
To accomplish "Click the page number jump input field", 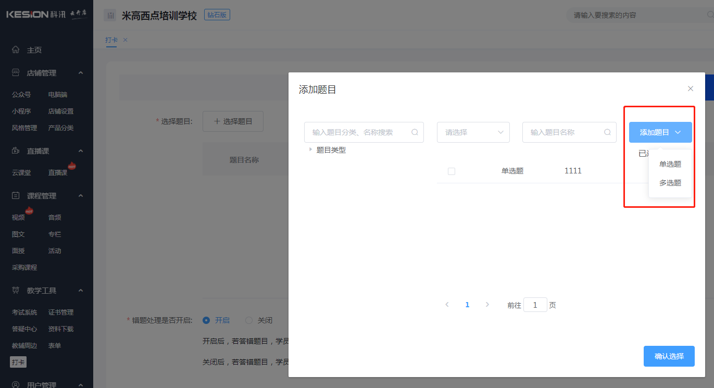I will pyautogui.click(x=535, y=305).
